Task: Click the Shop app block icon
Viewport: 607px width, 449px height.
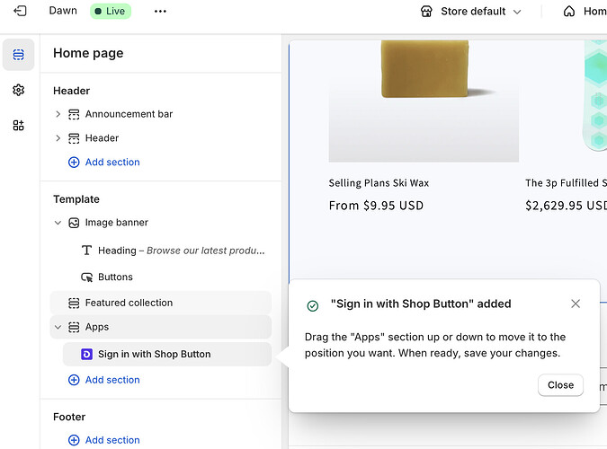Action: point(86,355)
